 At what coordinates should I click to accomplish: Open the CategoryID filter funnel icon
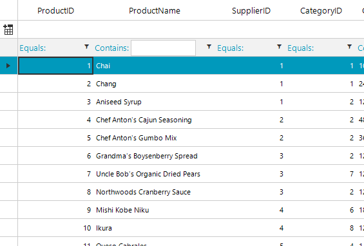[x=349, y=47]
